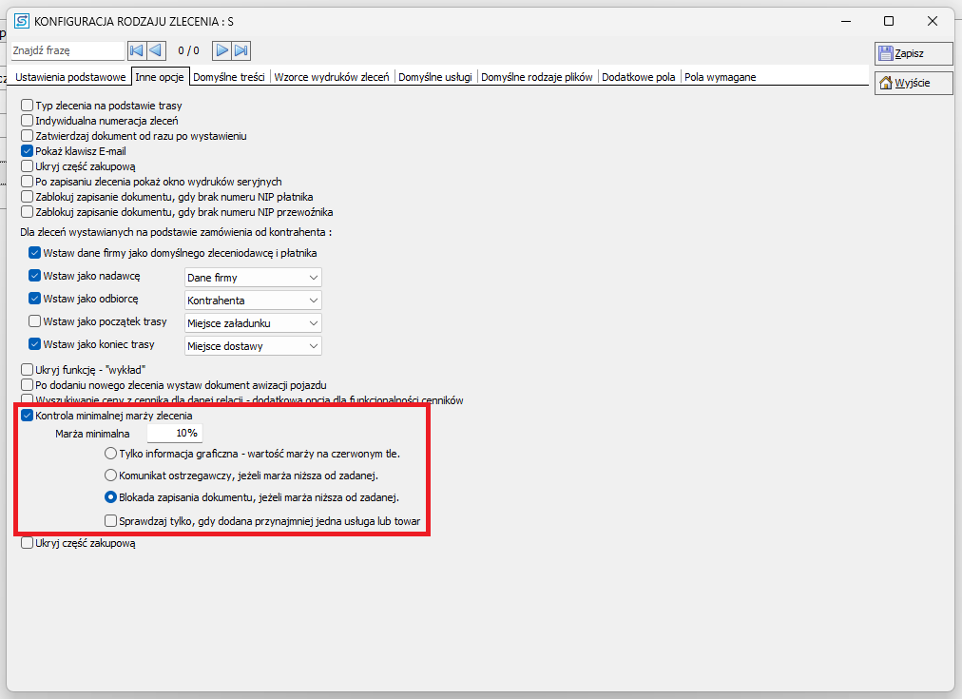
Task: Go to previous search result arrow
Action: [x=157, y=50]
